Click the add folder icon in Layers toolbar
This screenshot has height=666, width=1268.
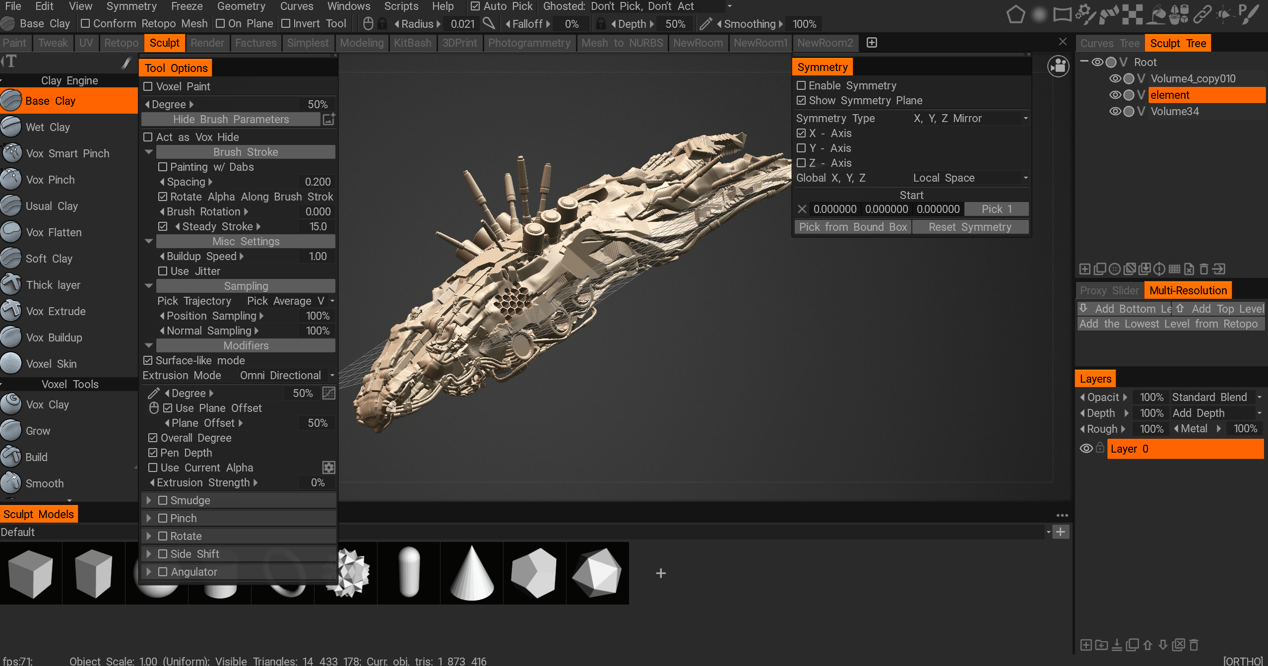tap(1101, 645)
